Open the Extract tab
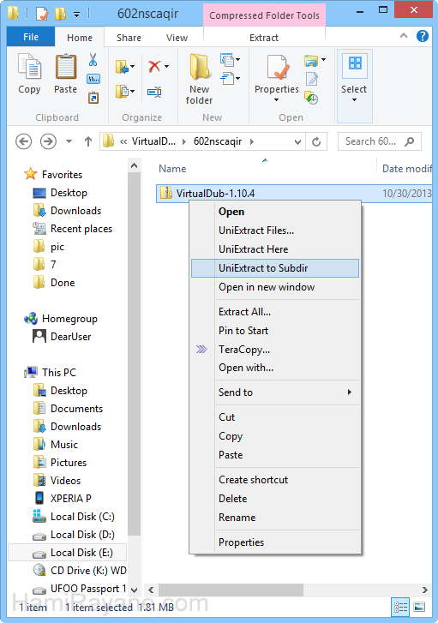Viewport: 438px width, 623px height. point(264,38)
